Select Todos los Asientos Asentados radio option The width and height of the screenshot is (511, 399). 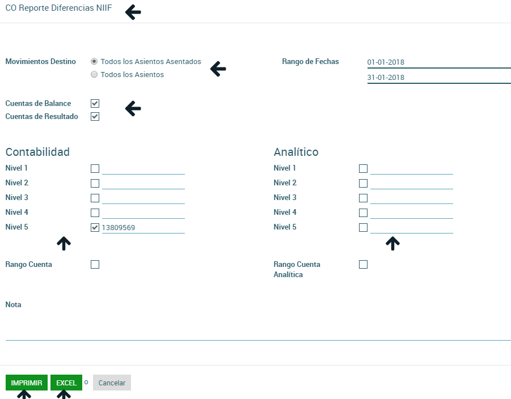[x=94, y=61]
